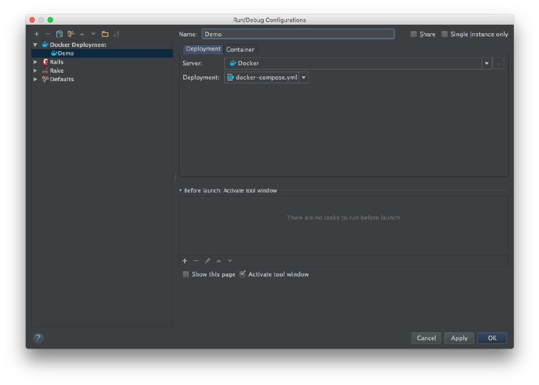Add a before launch task with plus
This screenshot has height=385, width=539.
(185, 261)
